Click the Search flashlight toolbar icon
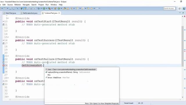Viewport: 186px width, 105px height. pyautogui.click(x=71, y=8)
